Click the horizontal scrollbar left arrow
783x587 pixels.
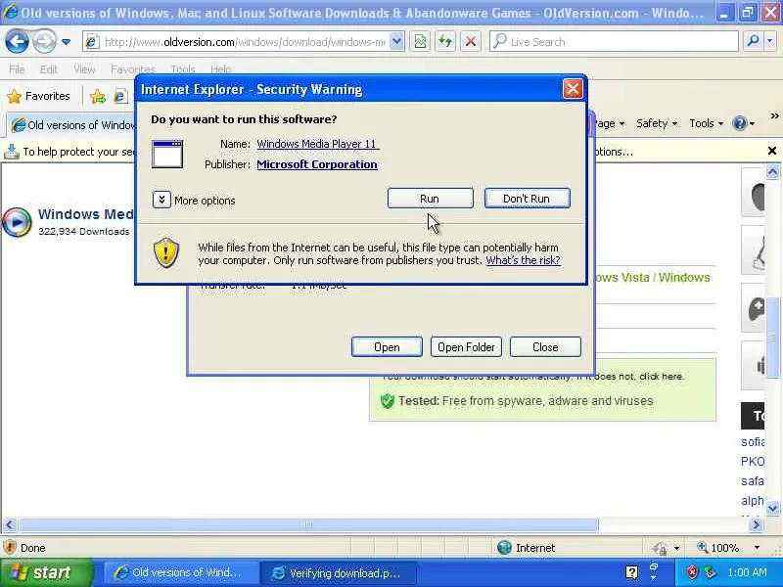point(10,524)
